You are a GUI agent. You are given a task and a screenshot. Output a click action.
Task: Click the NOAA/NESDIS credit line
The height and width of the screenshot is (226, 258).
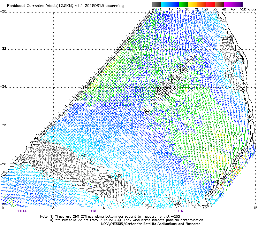pos(151,224)
